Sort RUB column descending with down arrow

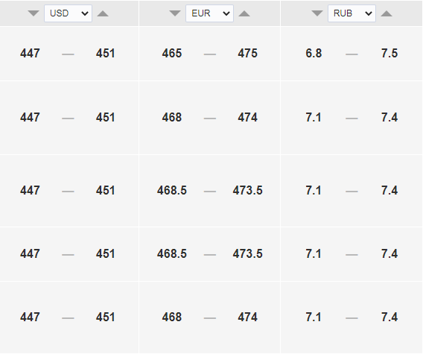[317, 13]
